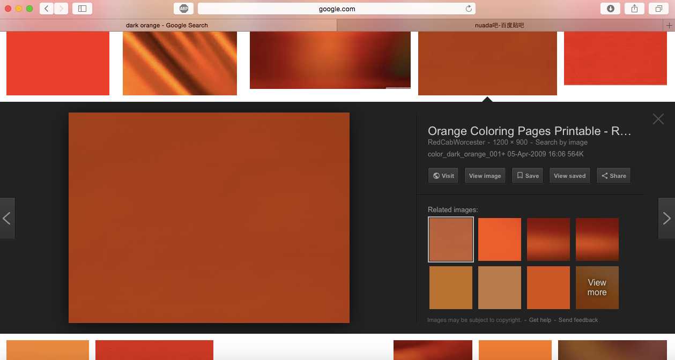Visit the image source page
The height and width of the screenshot is (360, 675).
point(443,176)
